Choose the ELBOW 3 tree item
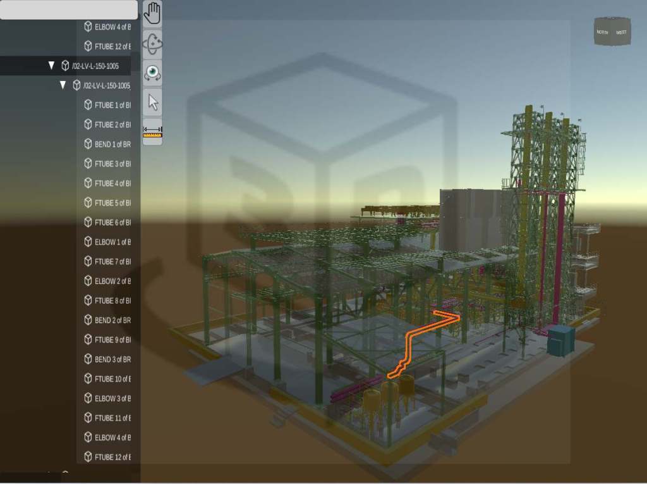 [112, 399]
